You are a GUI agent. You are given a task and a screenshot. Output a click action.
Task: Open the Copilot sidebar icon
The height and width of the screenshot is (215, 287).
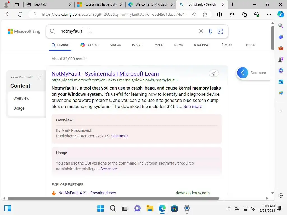point(281,14)
